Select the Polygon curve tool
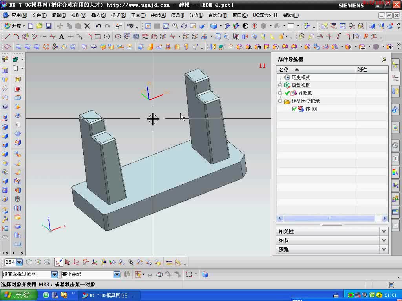 click(x=107, y=36)
